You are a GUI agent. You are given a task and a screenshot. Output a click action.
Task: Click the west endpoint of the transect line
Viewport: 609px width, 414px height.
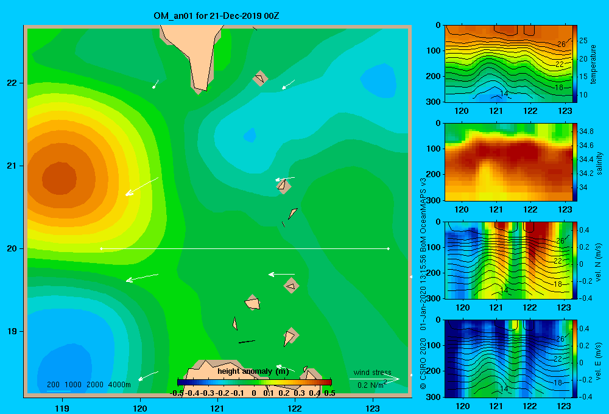pos(101,248)
